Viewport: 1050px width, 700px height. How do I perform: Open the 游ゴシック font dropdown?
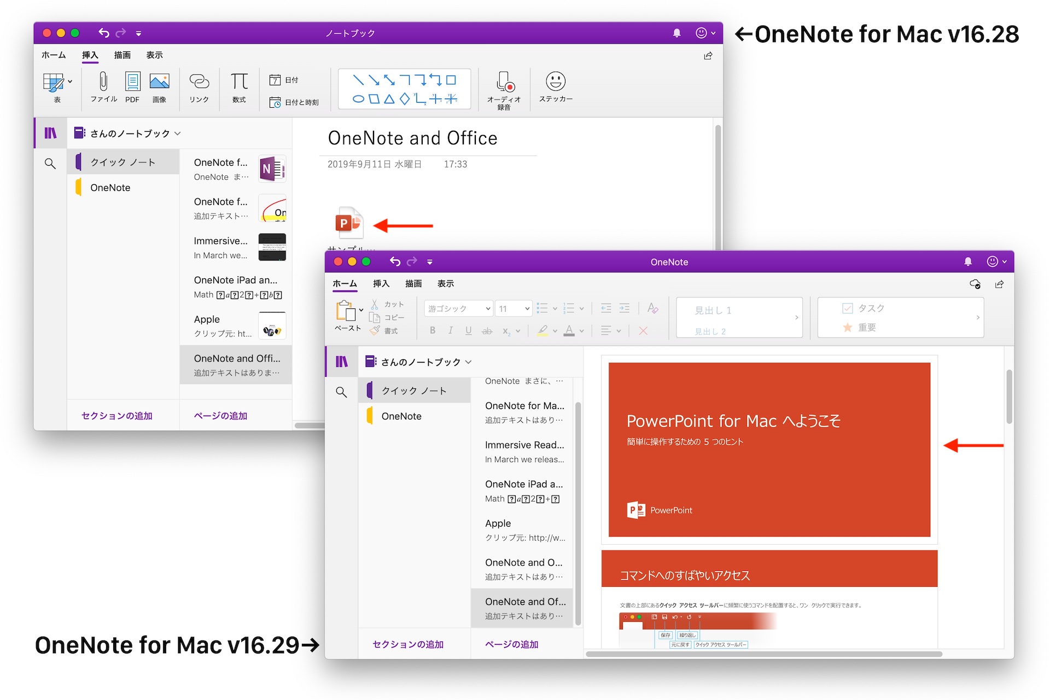(458, 308)
